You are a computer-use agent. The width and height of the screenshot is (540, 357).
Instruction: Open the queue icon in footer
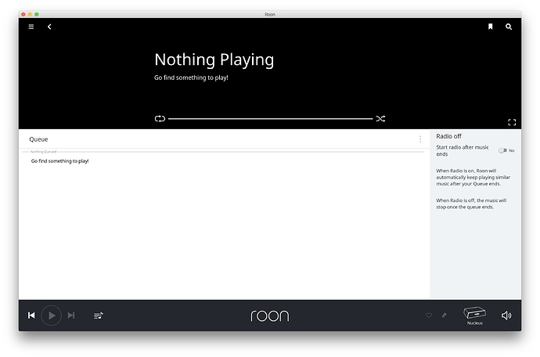click(99, 316)
